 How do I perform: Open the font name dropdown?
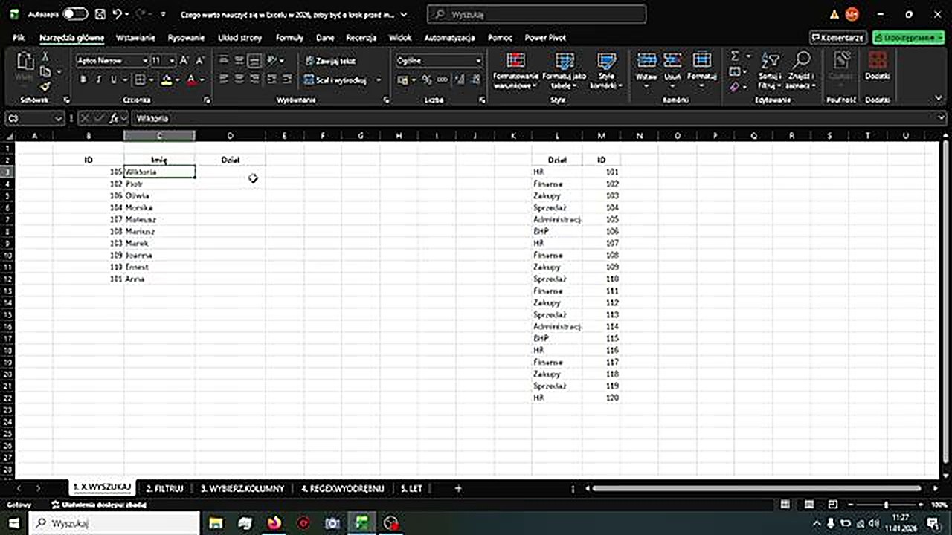145,61
